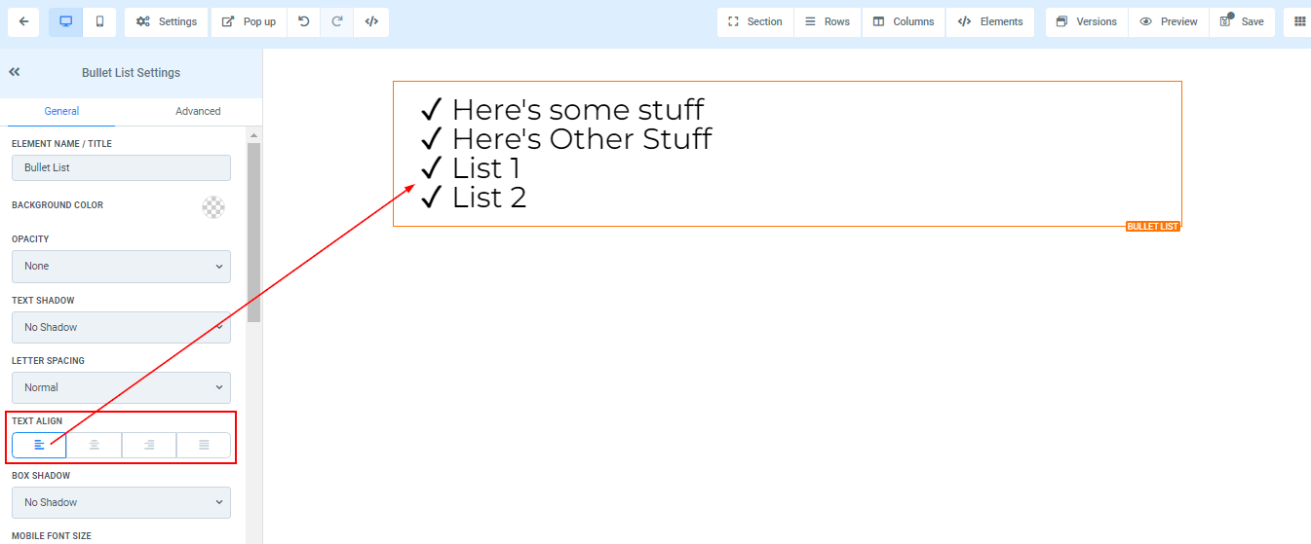This screenshot has height=544, width=1311.
Task: Switch to desktop view icon
Action: click(66, 21)
